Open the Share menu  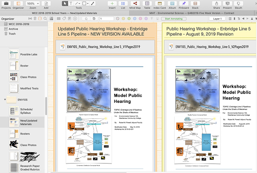(x=216, y=3)
